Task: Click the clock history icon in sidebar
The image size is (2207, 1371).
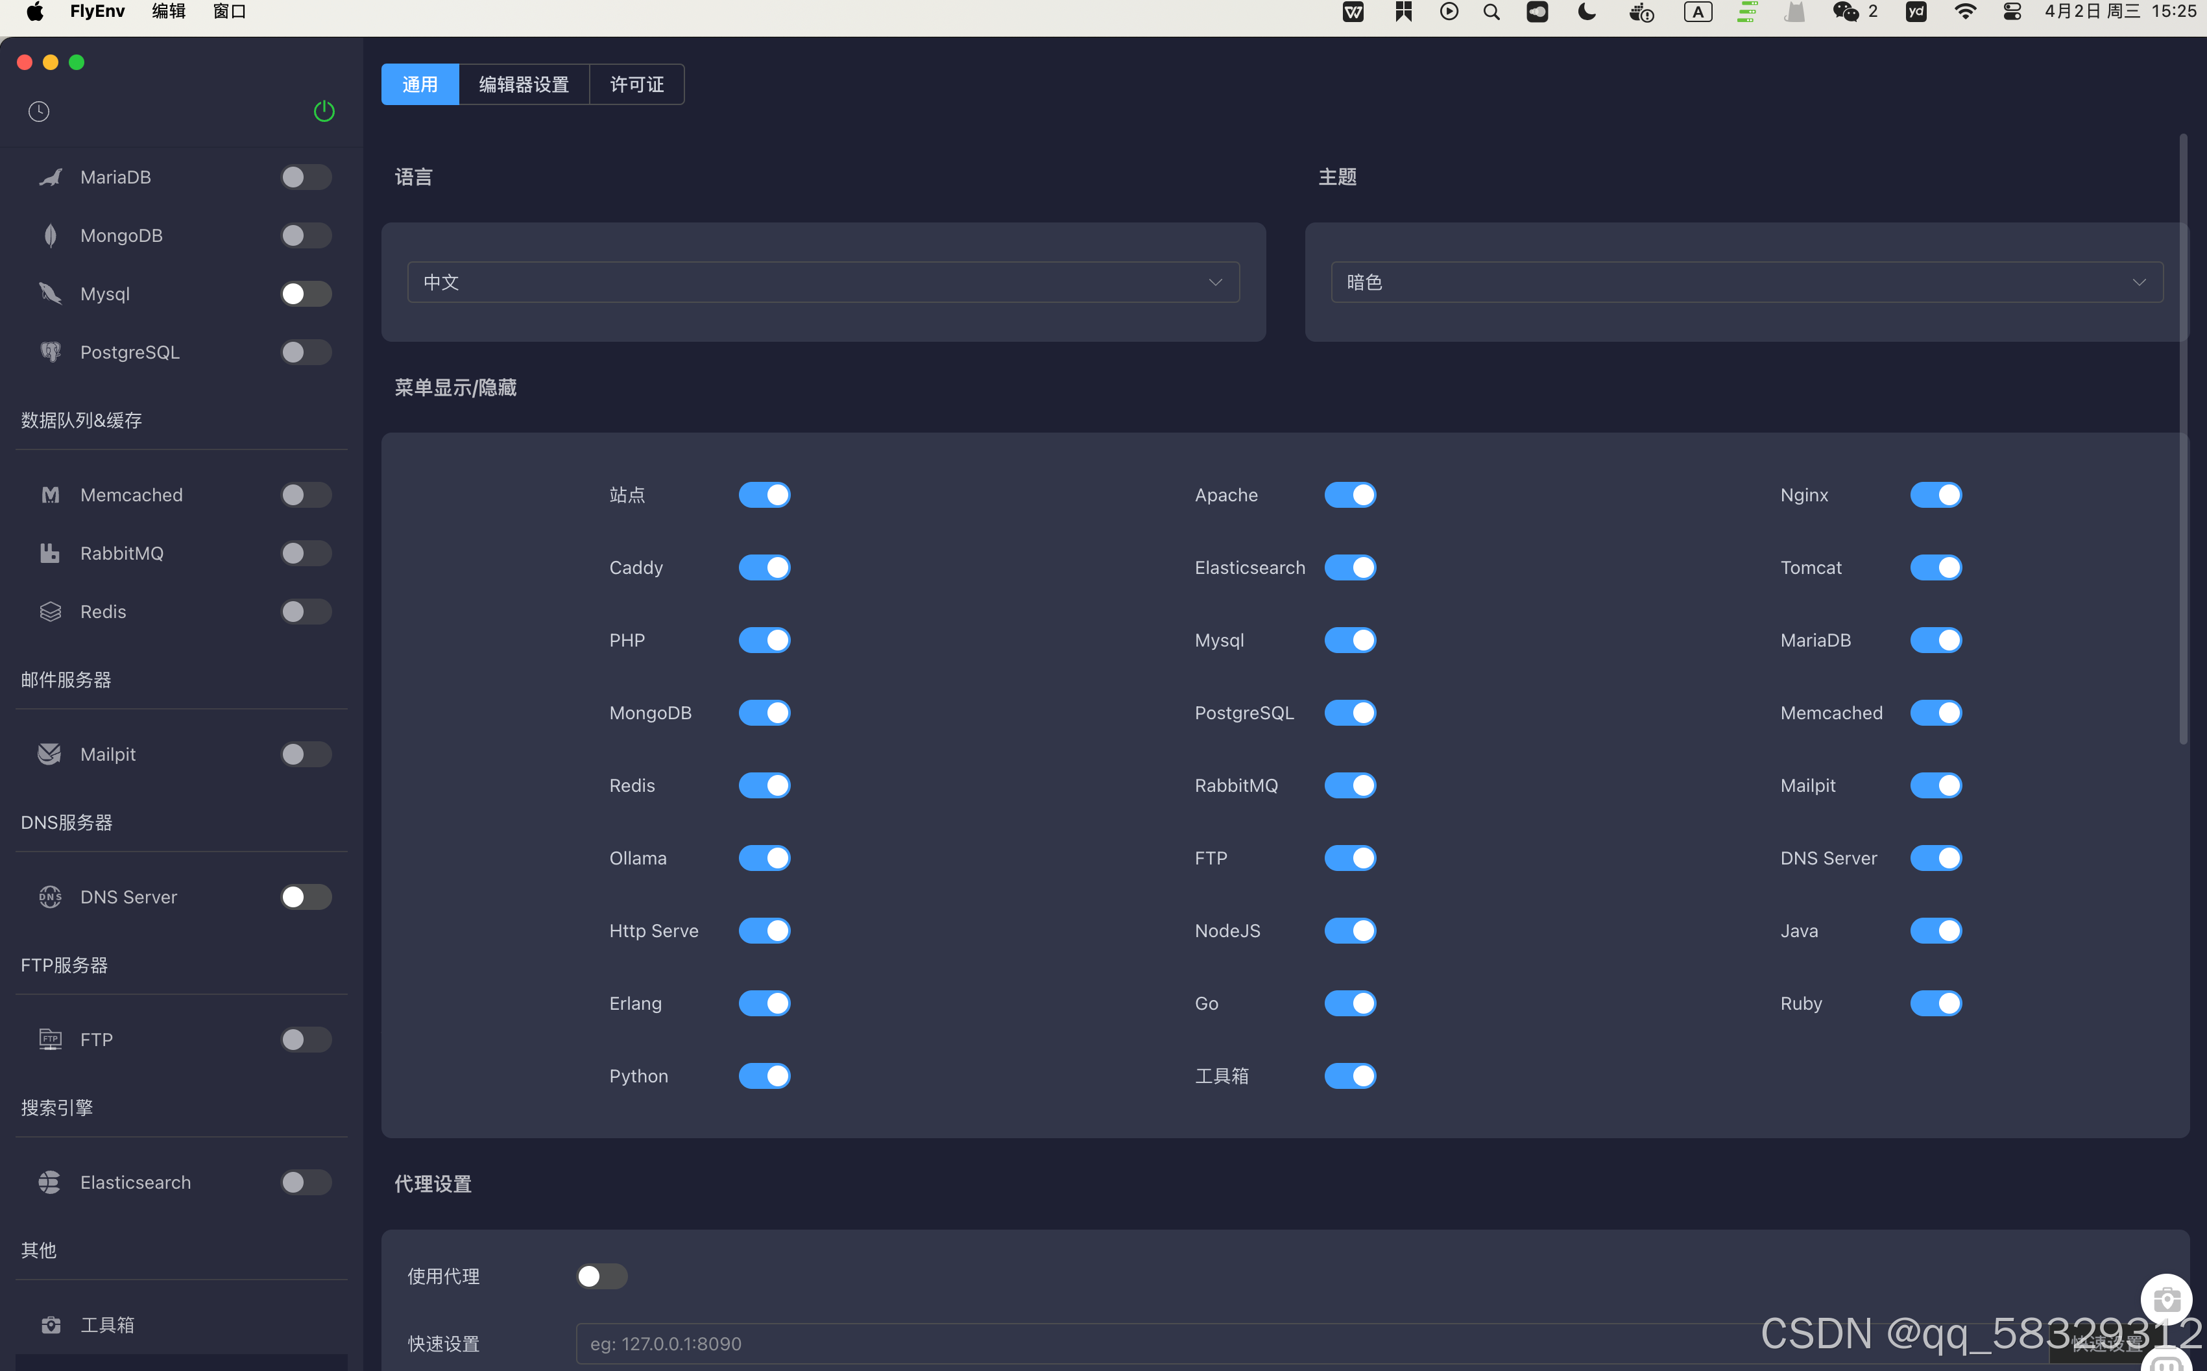Action: (39, 111)
